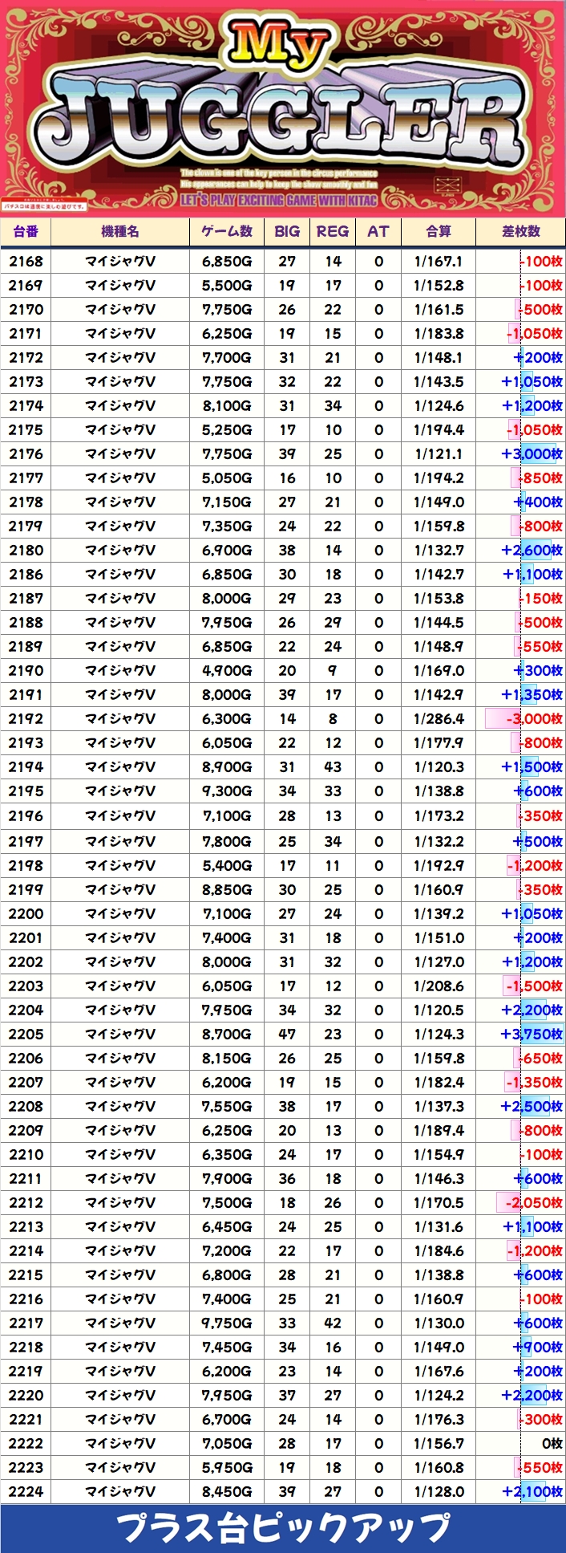Select the AT column header
The image size is (566, 1553).
pyautogui.click(x=378, y=231)
